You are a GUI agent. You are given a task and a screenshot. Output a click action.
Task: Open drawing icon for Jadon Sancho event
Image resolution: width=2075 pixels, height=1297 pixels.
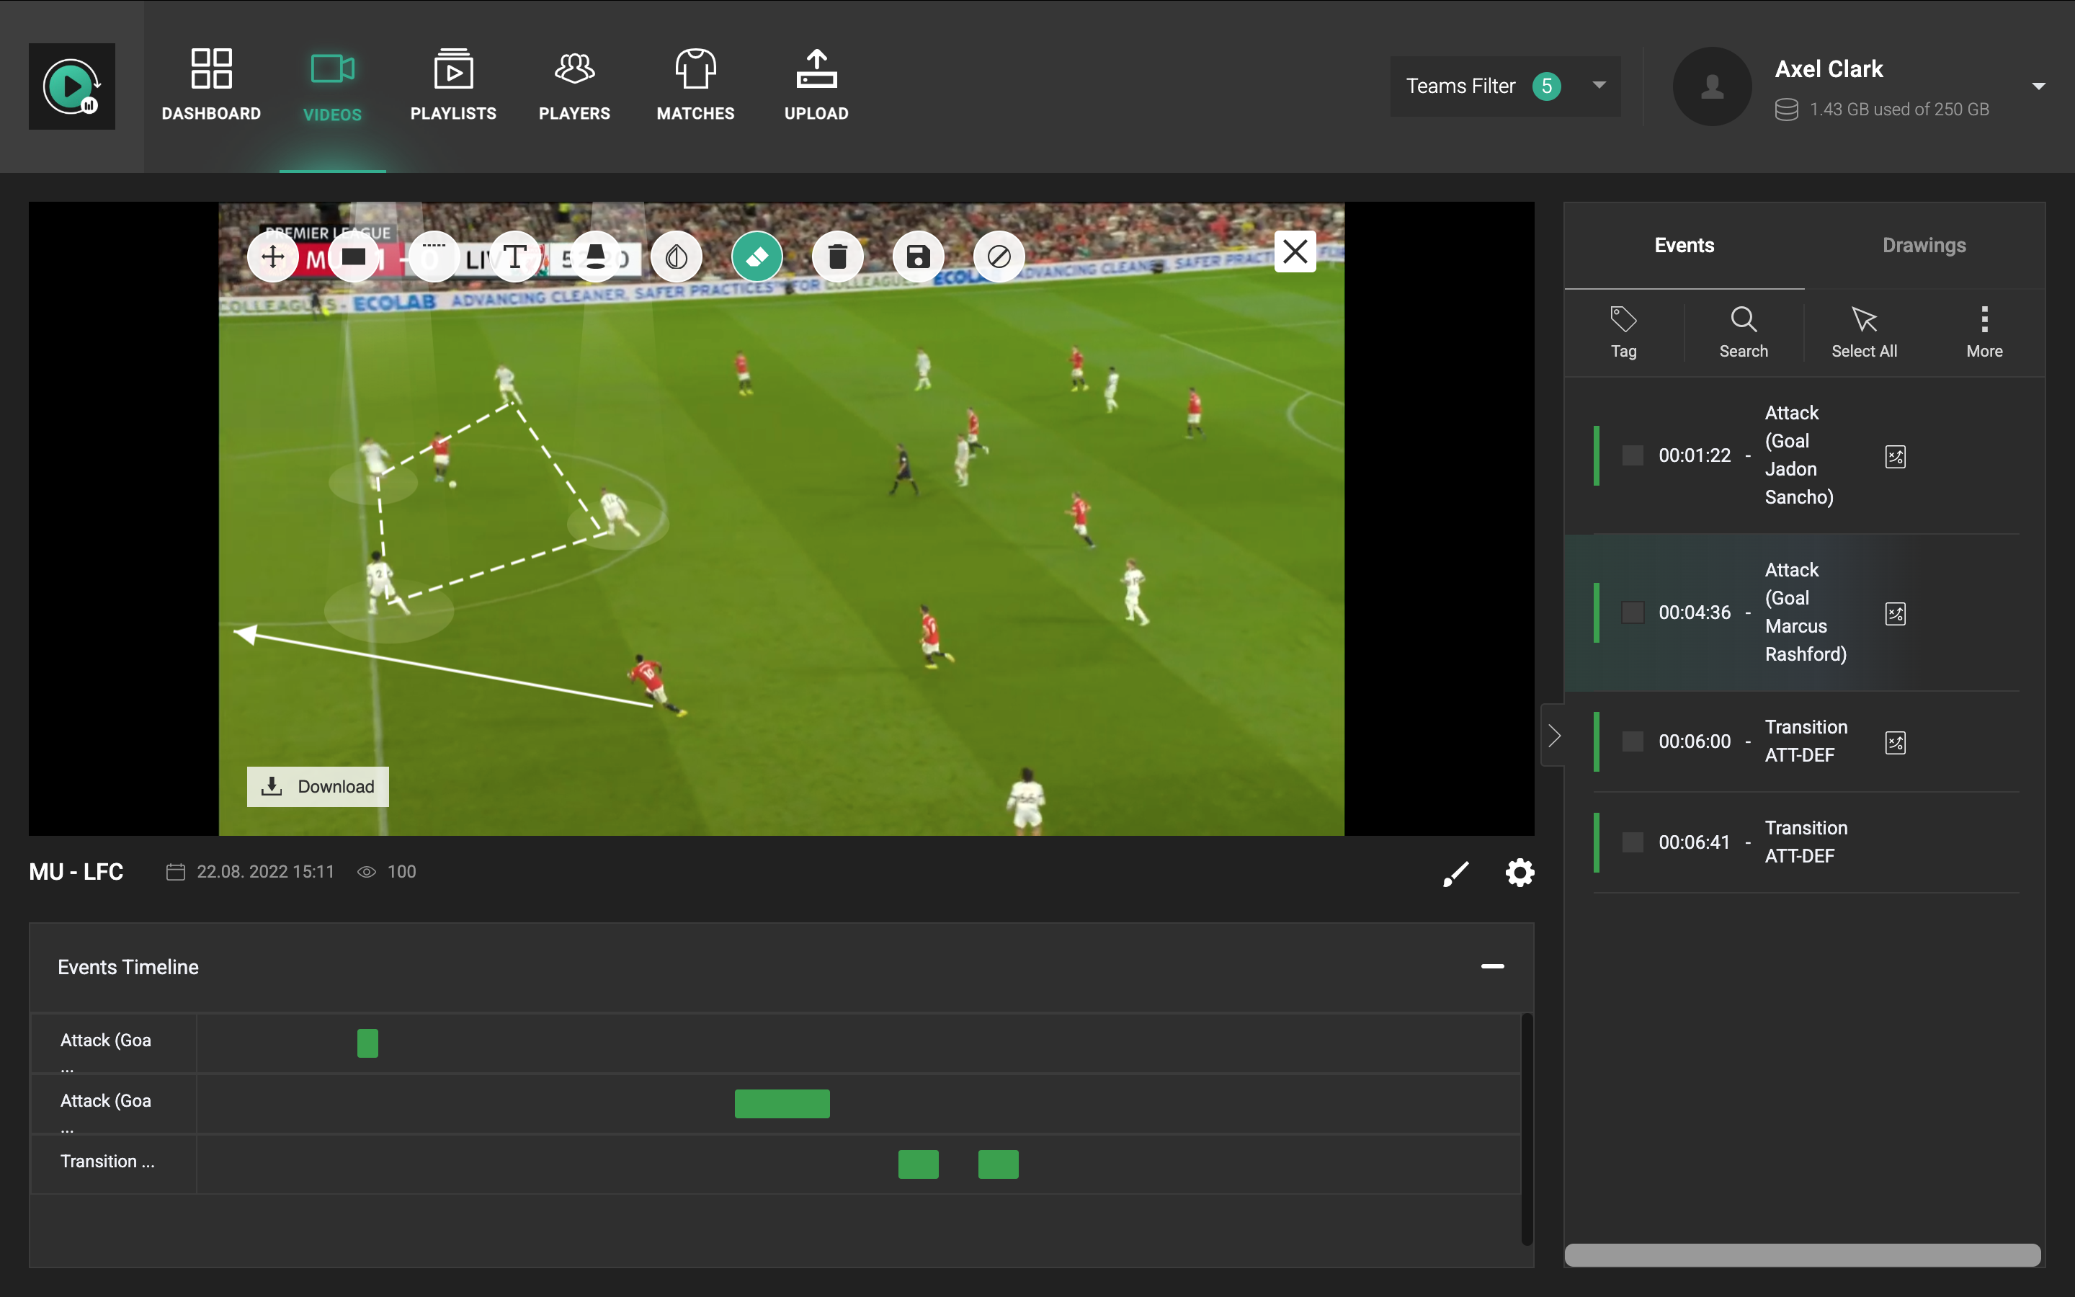click(1895, 456)
